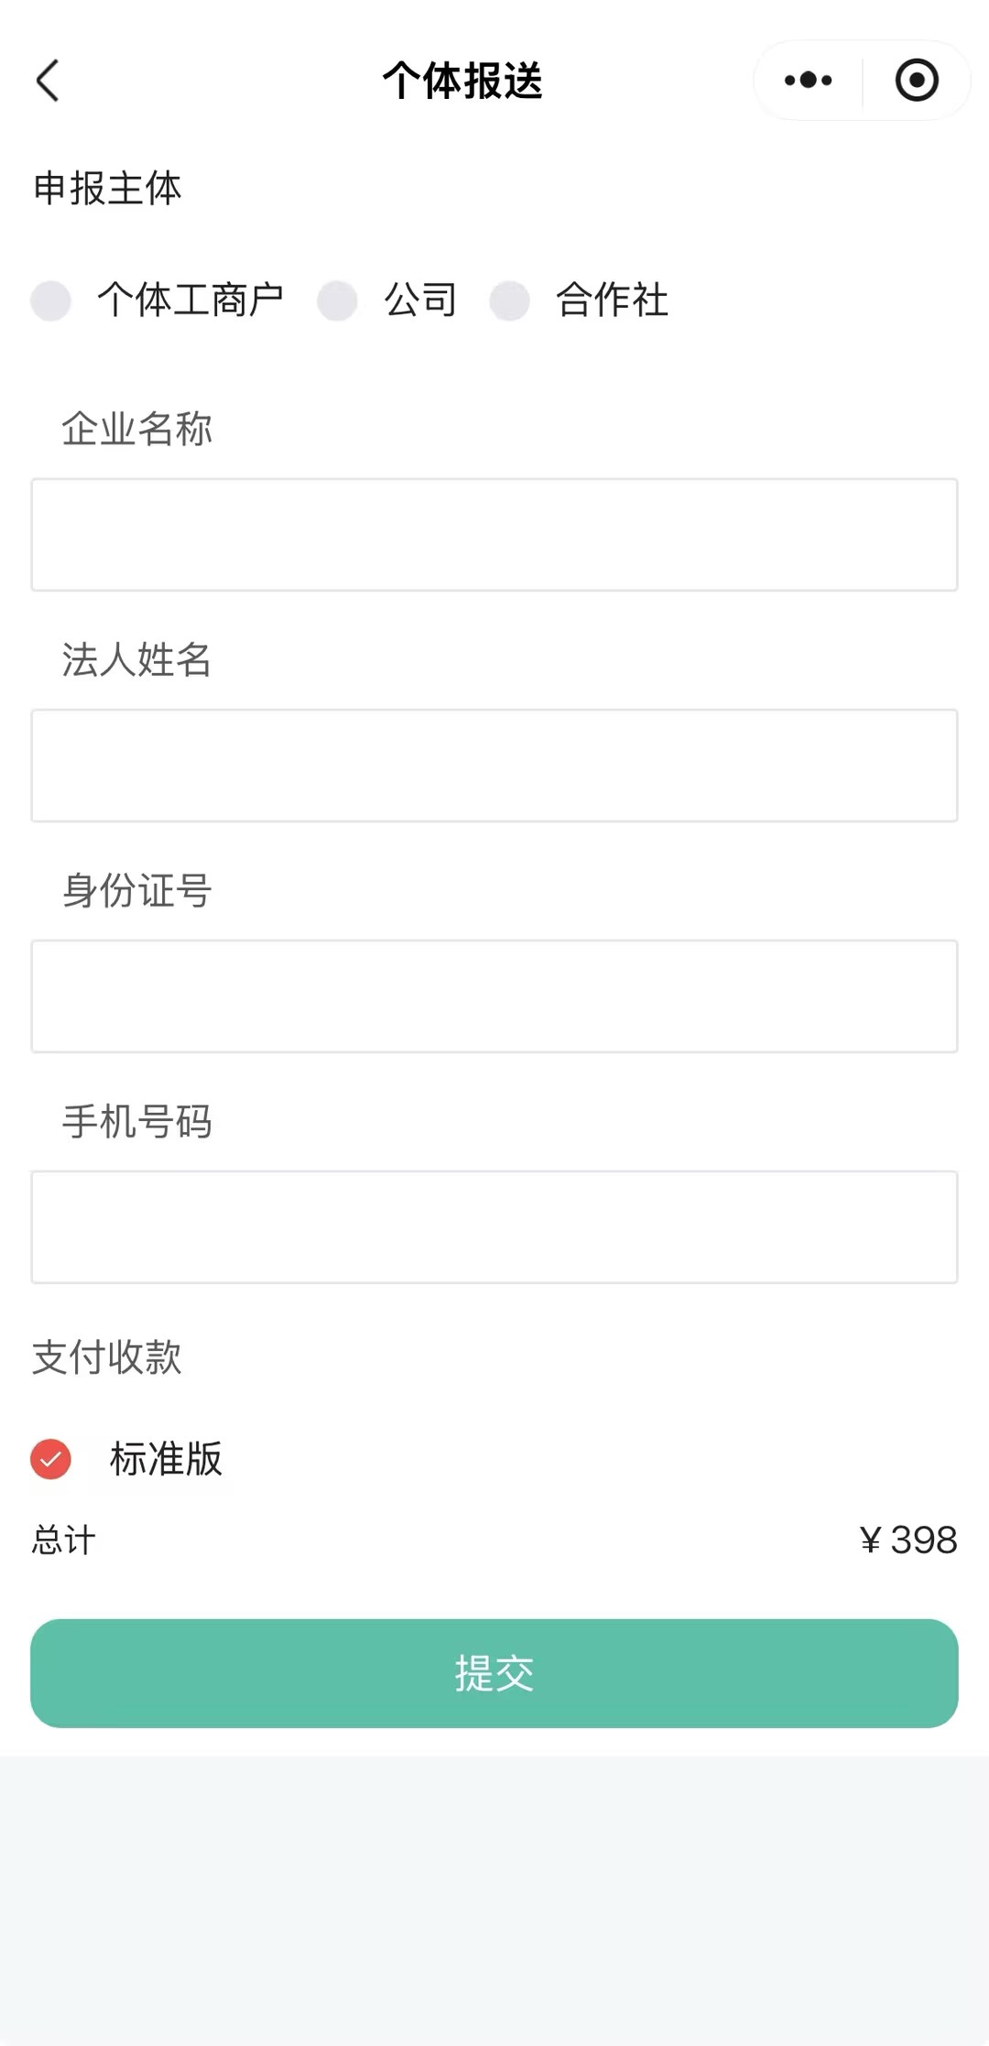Tap the 身份证号 field label
Screen dimensions: 989x2046
137,890
